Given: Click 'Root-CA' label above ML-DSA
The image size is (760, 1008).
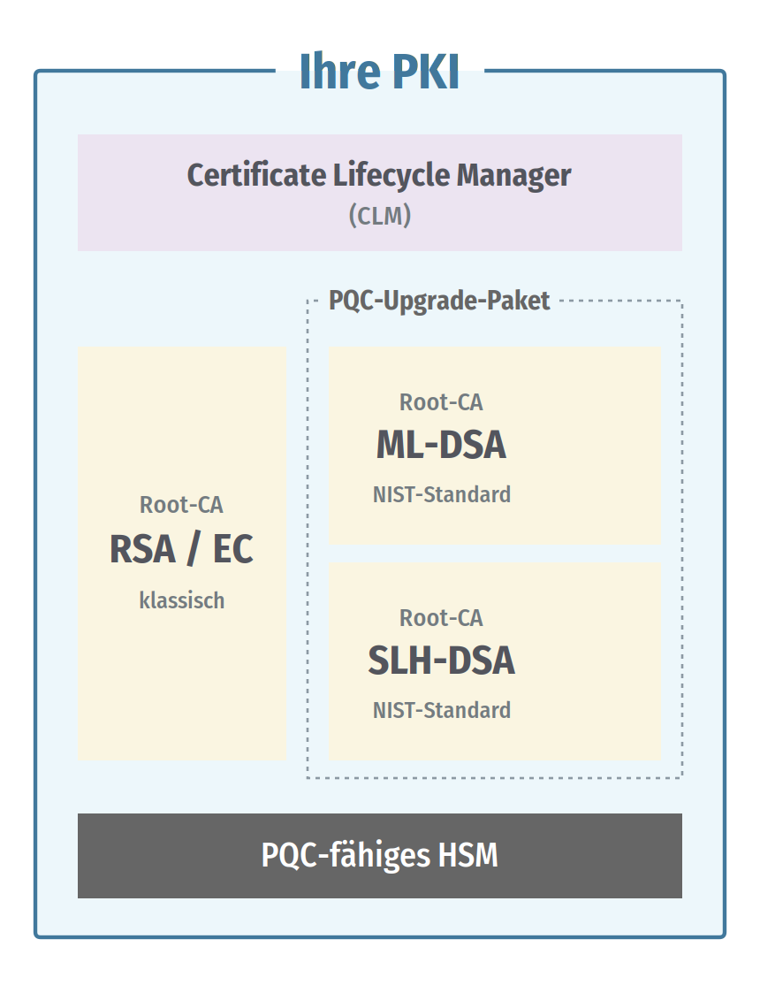Looking at the screenshot, I should click(x=441, y=402).
